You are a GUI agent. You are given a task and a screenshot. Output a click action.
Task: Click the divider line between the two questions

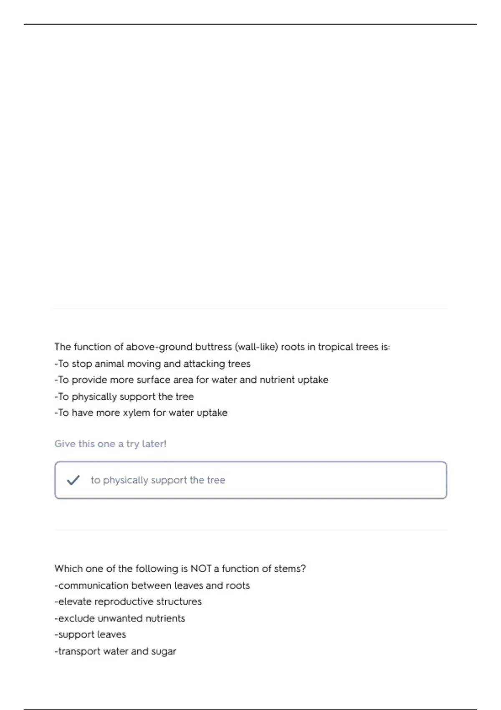coord(250,530)
